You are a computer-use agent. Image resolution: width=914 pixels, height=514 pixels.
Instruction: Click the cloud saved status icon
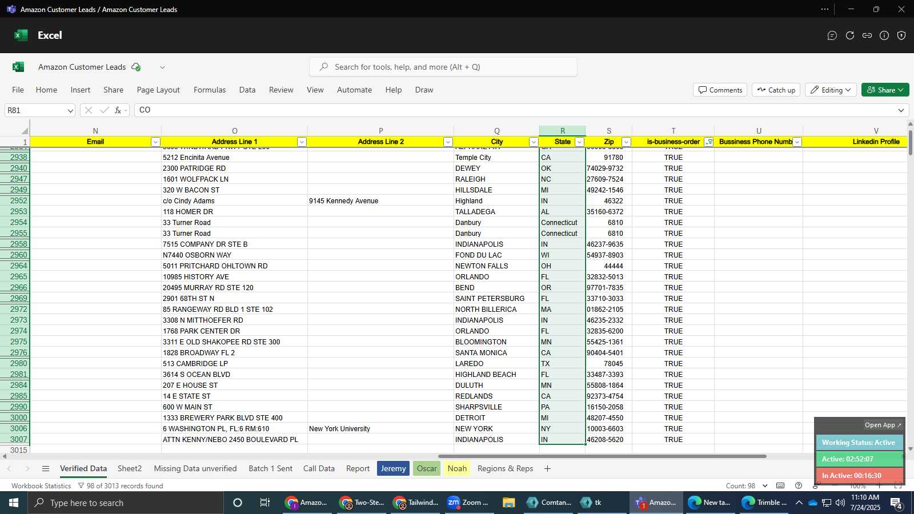point(136,67)
